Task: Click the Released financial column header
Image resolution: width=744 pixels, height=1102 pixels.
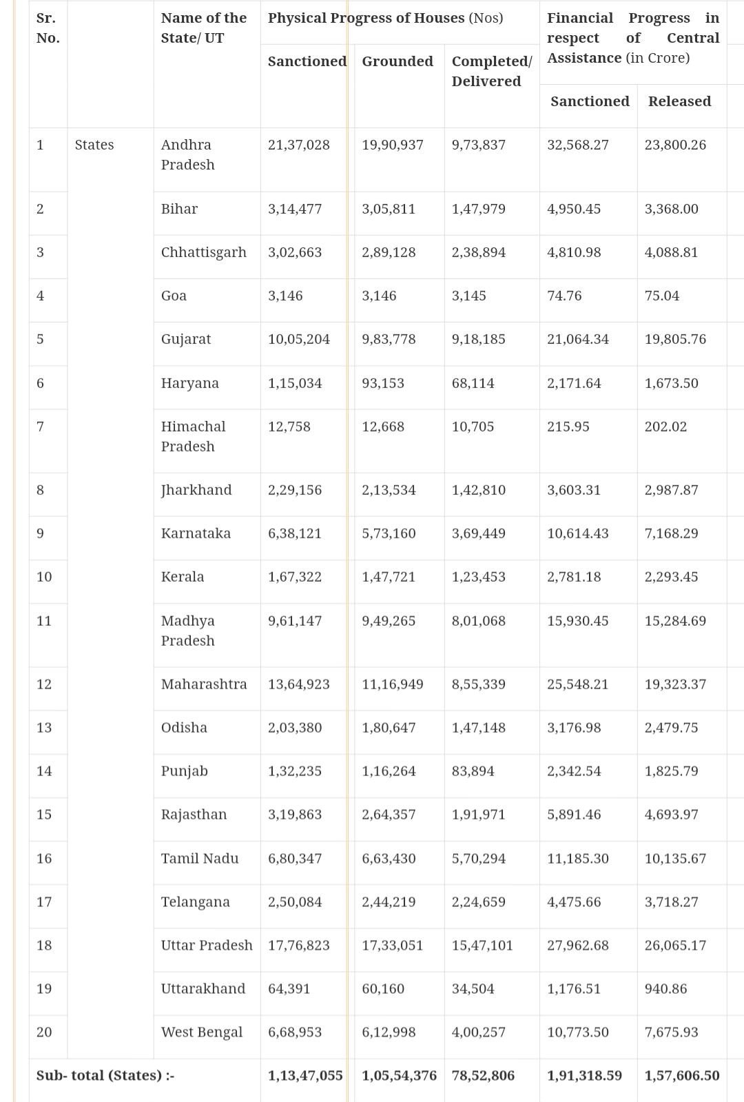Action: pyautogui.click(x=679, y=101)
